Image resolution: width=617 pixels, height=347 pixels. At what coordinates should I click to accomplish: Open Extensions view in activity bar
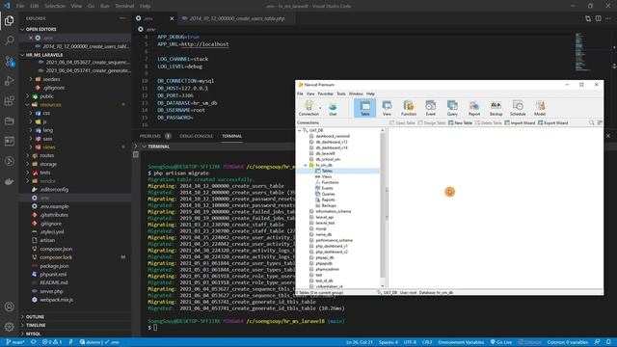tap(9, 101)
